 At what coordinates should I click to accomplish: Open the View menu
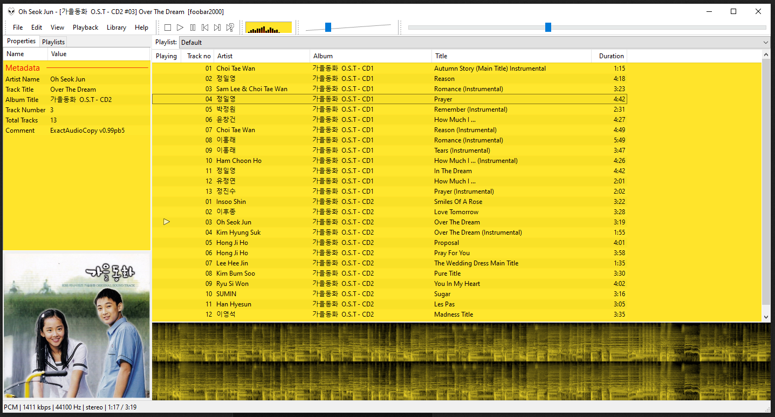pyautogui.click(x=57, y=28)
